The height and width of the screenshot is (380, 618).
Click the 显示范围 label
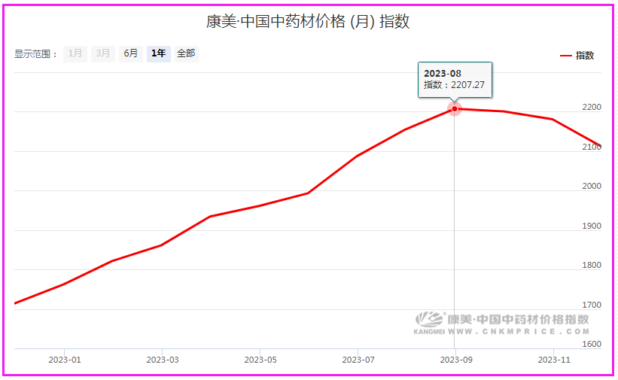36,54
